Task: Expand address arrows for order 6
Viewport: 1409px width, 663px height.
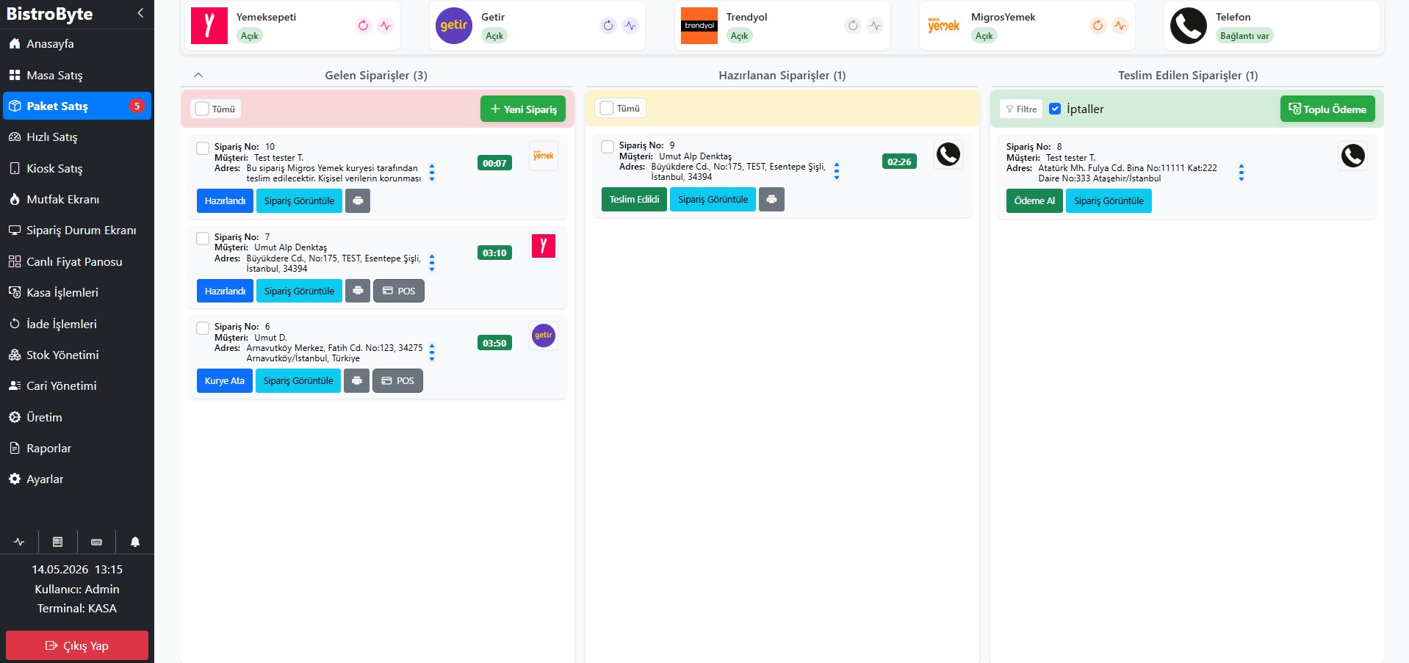Action: (x=432, y=353)
